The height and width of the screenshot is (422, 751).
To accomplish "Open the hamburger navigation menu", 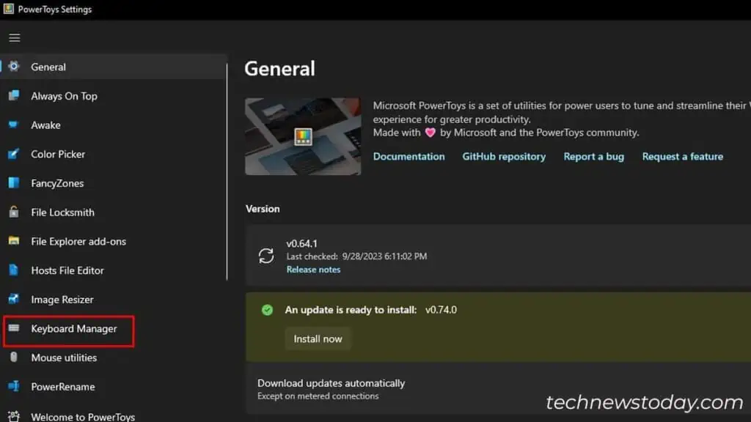I will (14, 37).
